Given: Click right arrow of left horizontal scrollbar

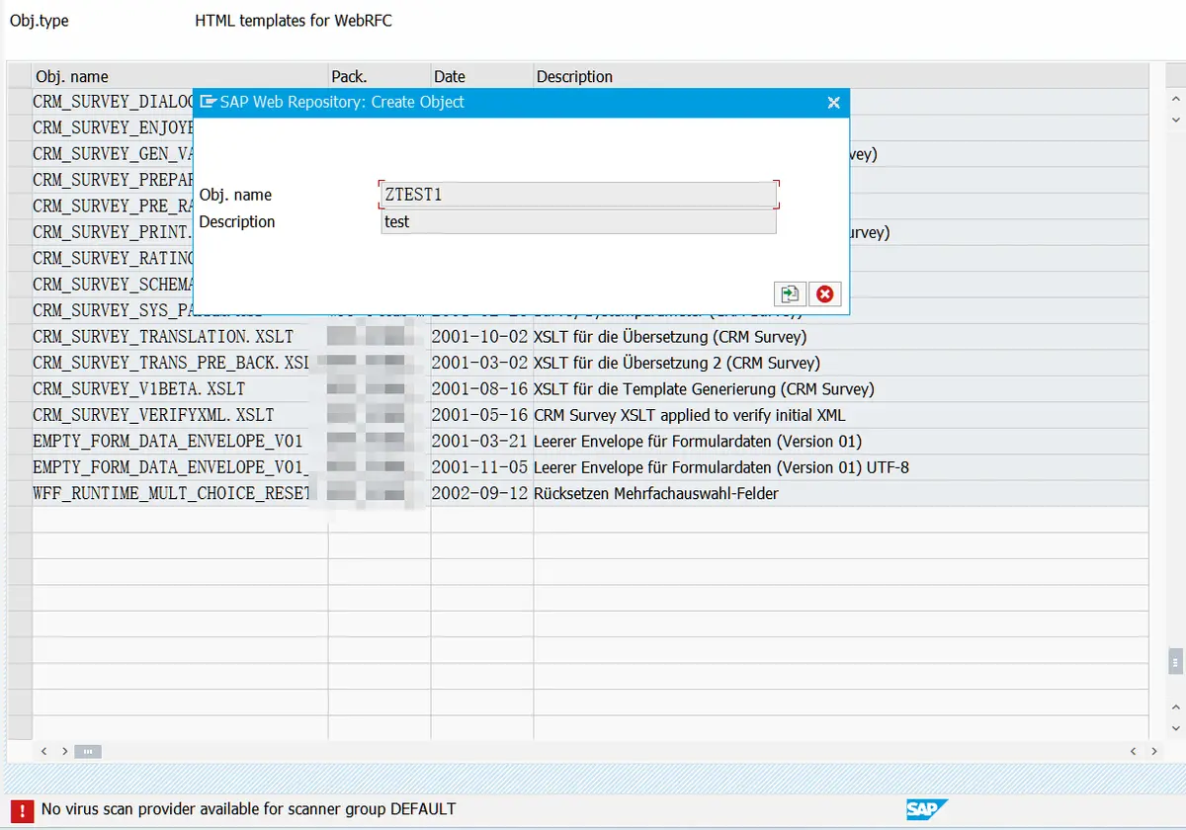Looking at the screenshot, I should [65, 752].
